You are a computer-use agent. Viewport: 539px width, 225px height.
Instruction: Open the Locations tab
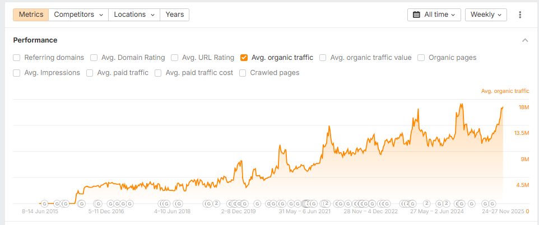click(134, 15)
